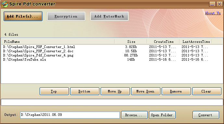Sort list by CreateTime column header
The height and width of the screenshot is (124, 224).
(163, 42)
